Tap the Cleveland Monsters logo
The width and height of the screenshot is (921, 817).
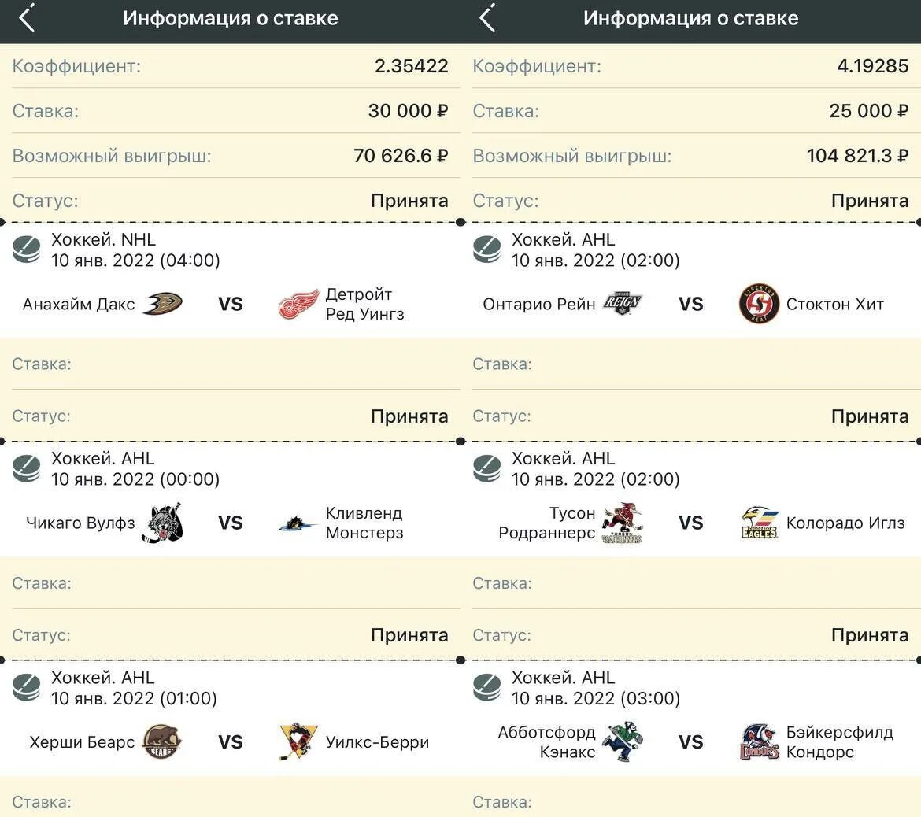coord(298,523)
